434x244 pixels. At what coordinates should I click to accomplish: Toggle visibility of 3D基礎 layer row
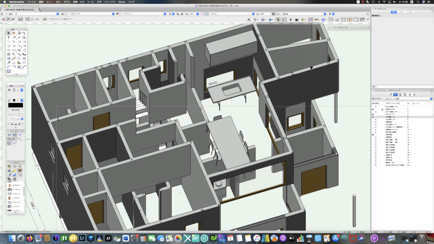pos(373,117)
